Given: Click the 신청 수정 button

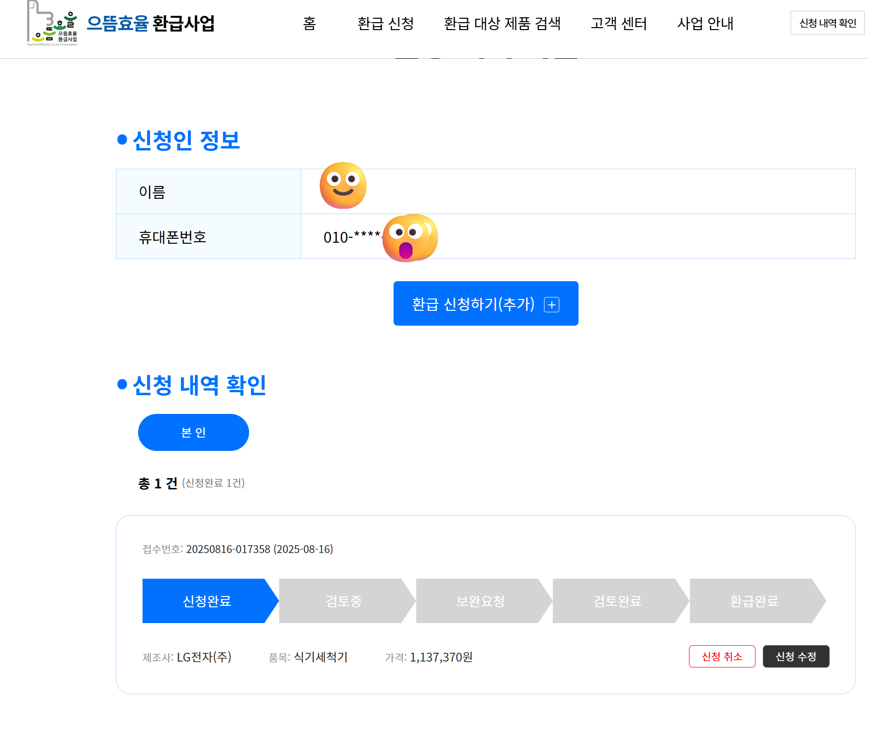Looking at the screenshot, I should click(796, 656).
